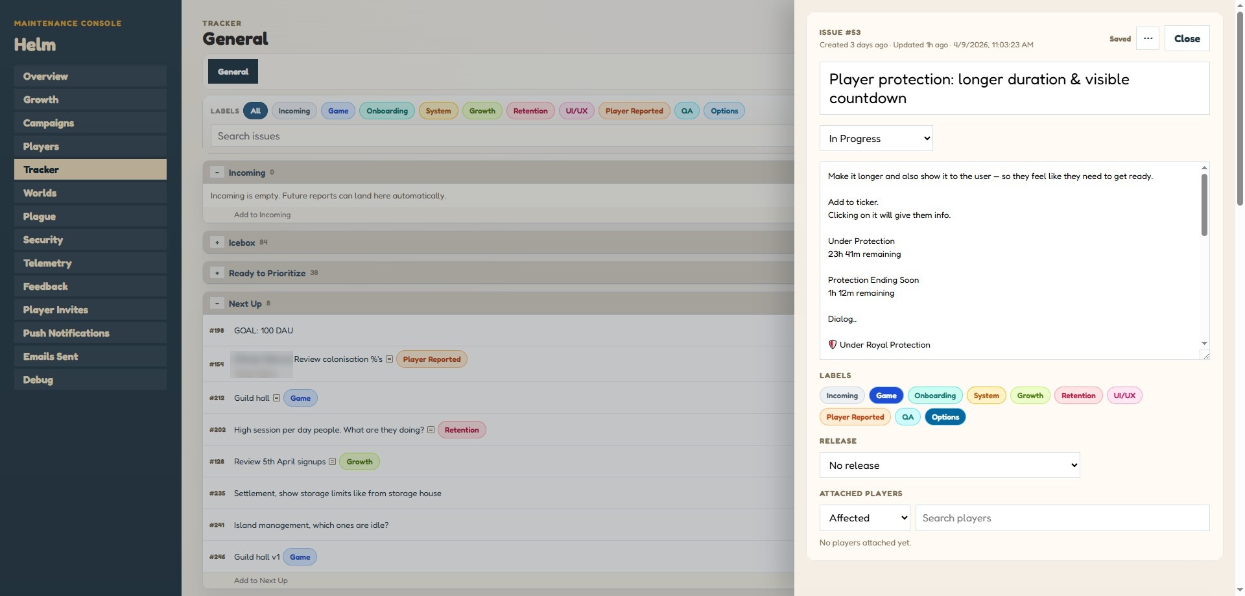The height and width of the screenshot is (596, 1245).
Task: Click the notes icon on Review colonisation %'s
Action: pos(390,359)
